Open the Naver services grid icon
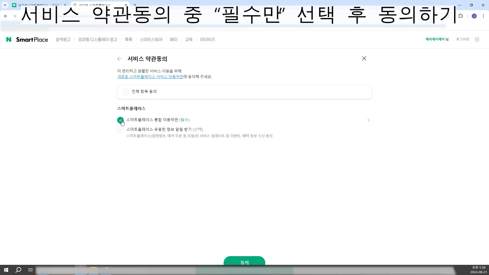This screenshot has height=275, width=489. 477,39
